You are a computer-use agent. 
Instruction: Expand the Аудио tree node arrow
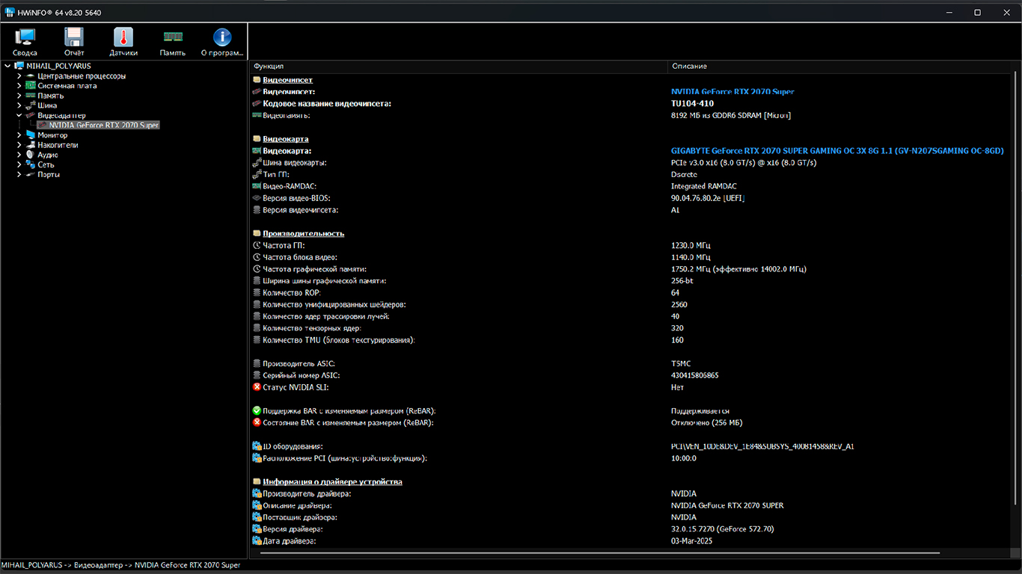(19, 155)
